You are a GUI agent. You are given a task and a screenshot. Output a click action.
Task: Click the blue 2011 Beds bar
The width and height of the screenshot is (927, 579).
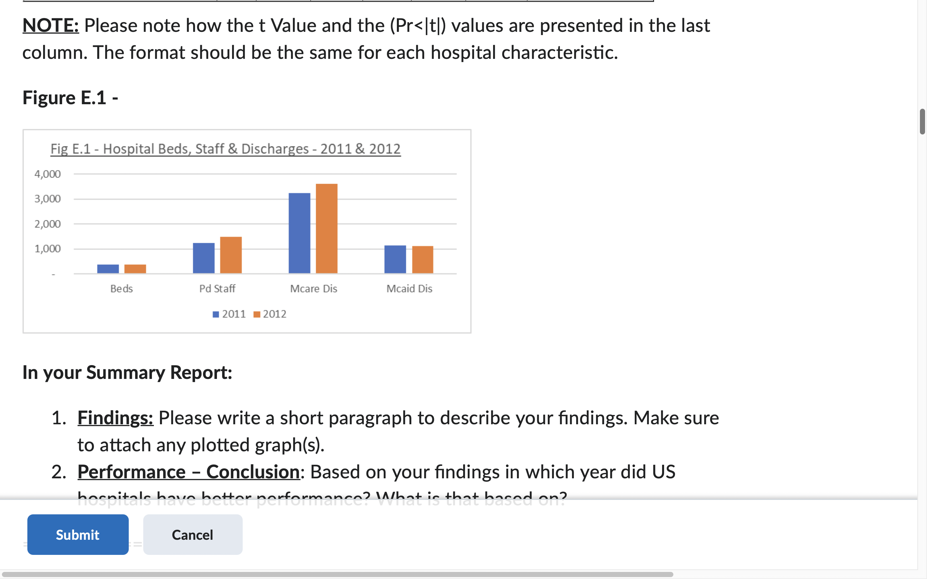pyautogui.click(x=108, y=269)
